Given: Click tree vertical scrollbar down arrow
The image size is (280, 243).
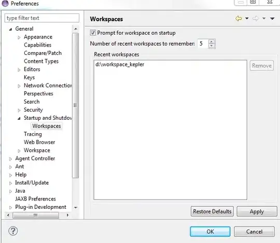Looking at the screenshot, I should pyautogui.click(x=76, y=207).
